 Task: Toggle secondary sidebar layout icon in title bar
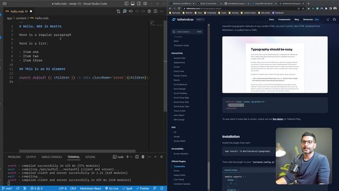coord(139,4)
